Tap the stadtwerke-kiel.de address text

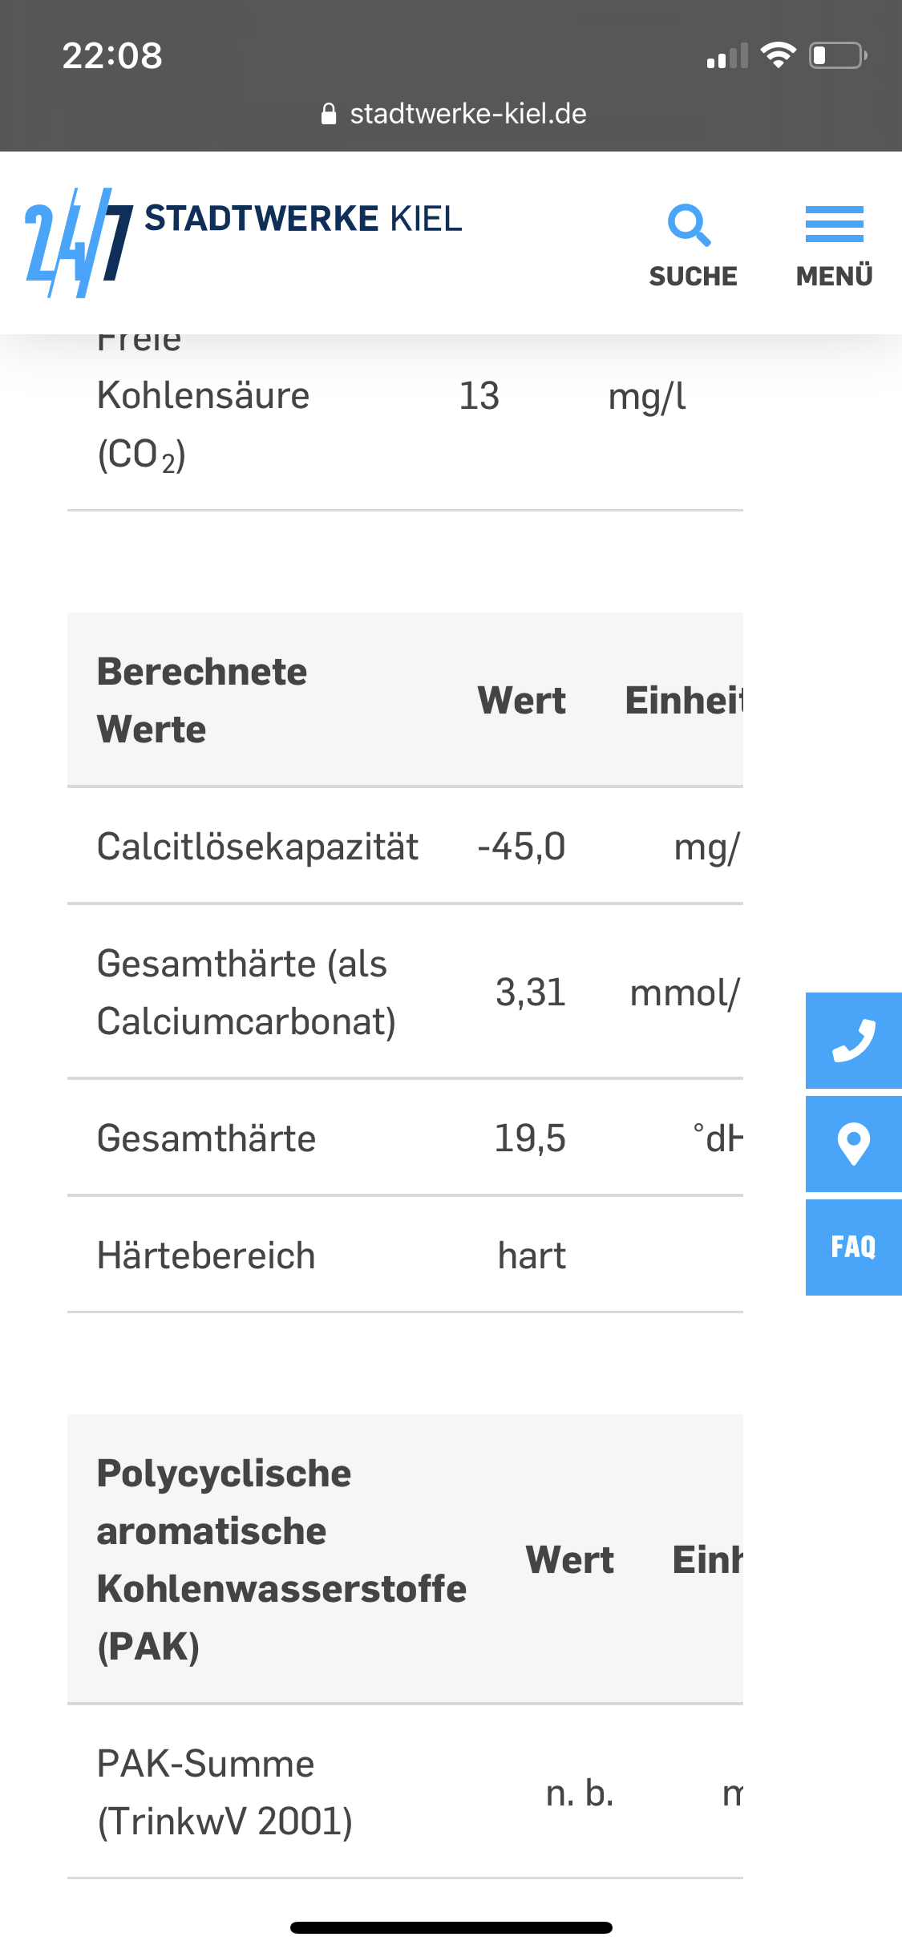(x=467, y=115)
